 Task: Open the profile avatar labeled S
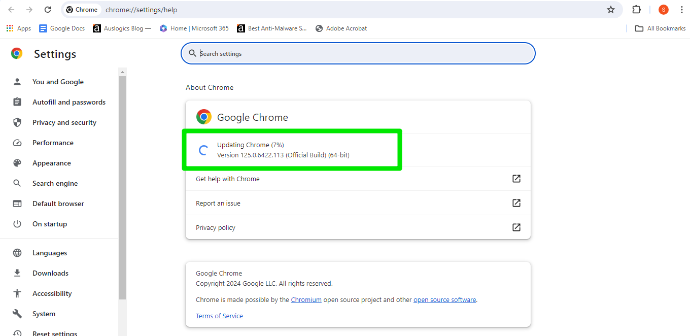[664, 10]
